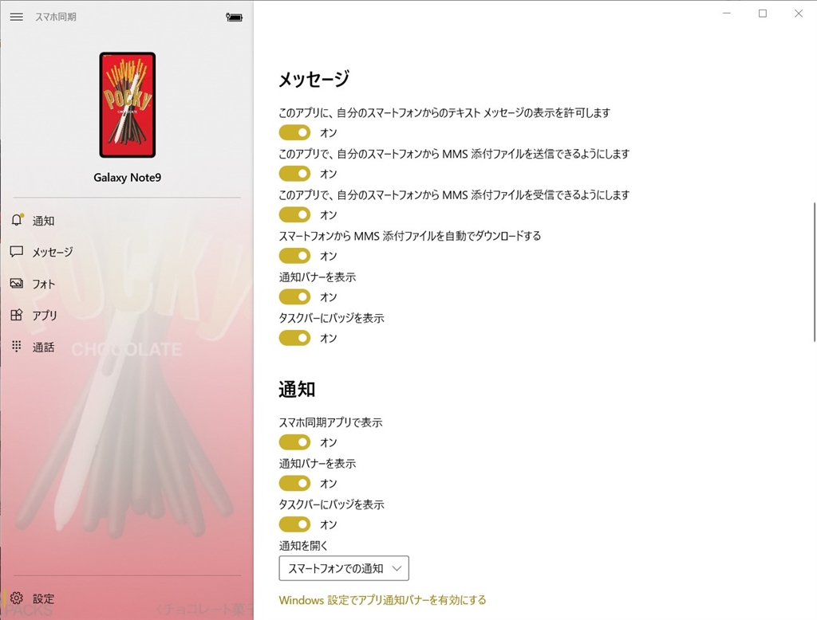Expand the 通知を開く dropdown
The height and width of the screenshot is (620, 817).
click(344, 568)
